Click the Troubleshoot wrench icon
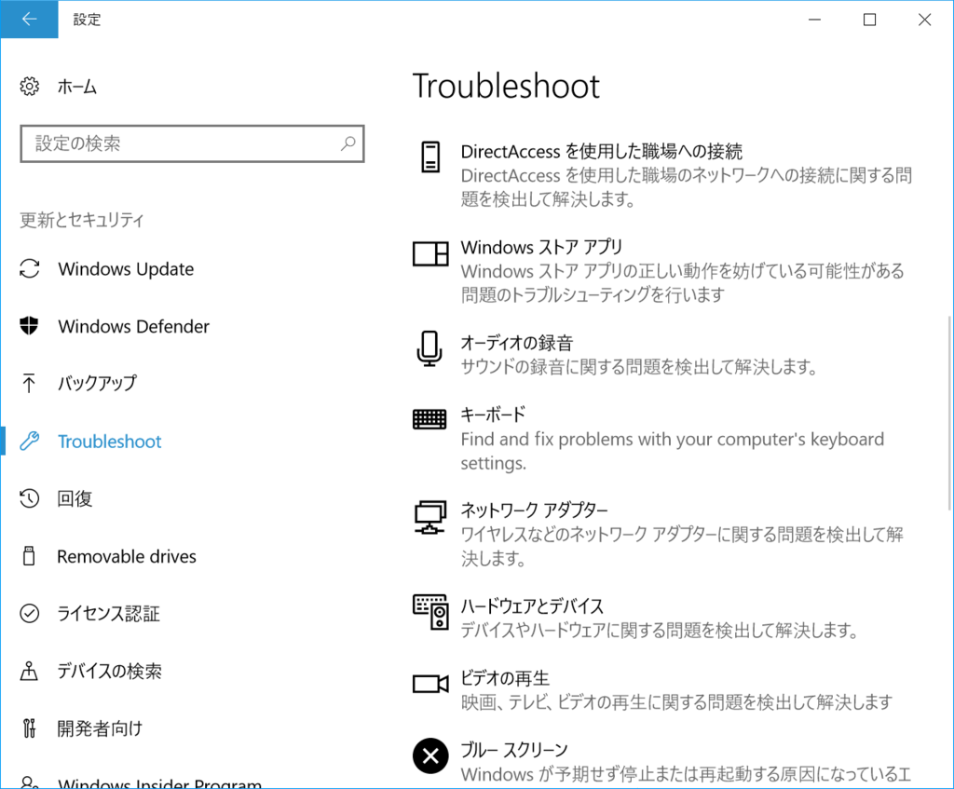The width and height of the screenshot is (954, 789). [29, 441]
